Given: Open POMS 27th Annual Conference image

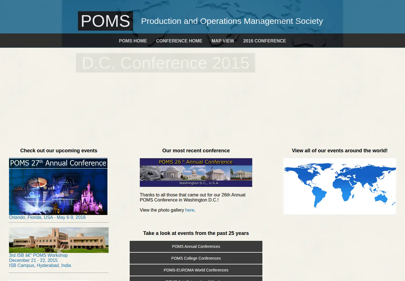Looking at the screenshot, I should [x=58, y=187].
